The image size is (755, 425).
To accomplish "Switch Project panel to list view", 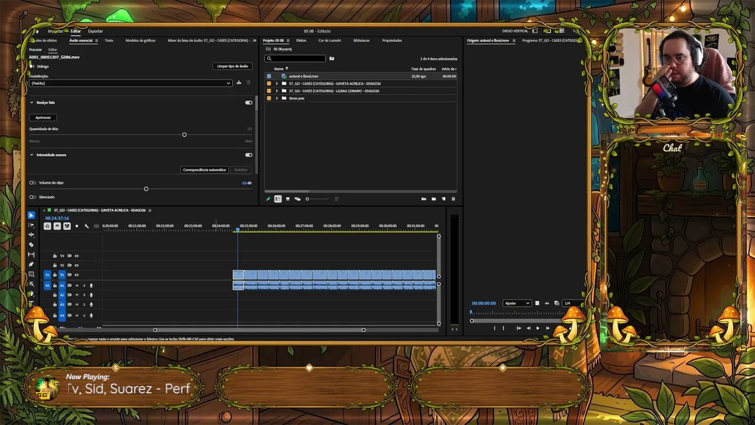I will pyautogui.click(x=278, y=199).
